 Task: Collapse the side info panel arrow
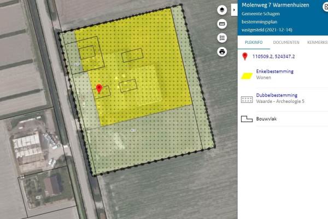pos(234,9)
